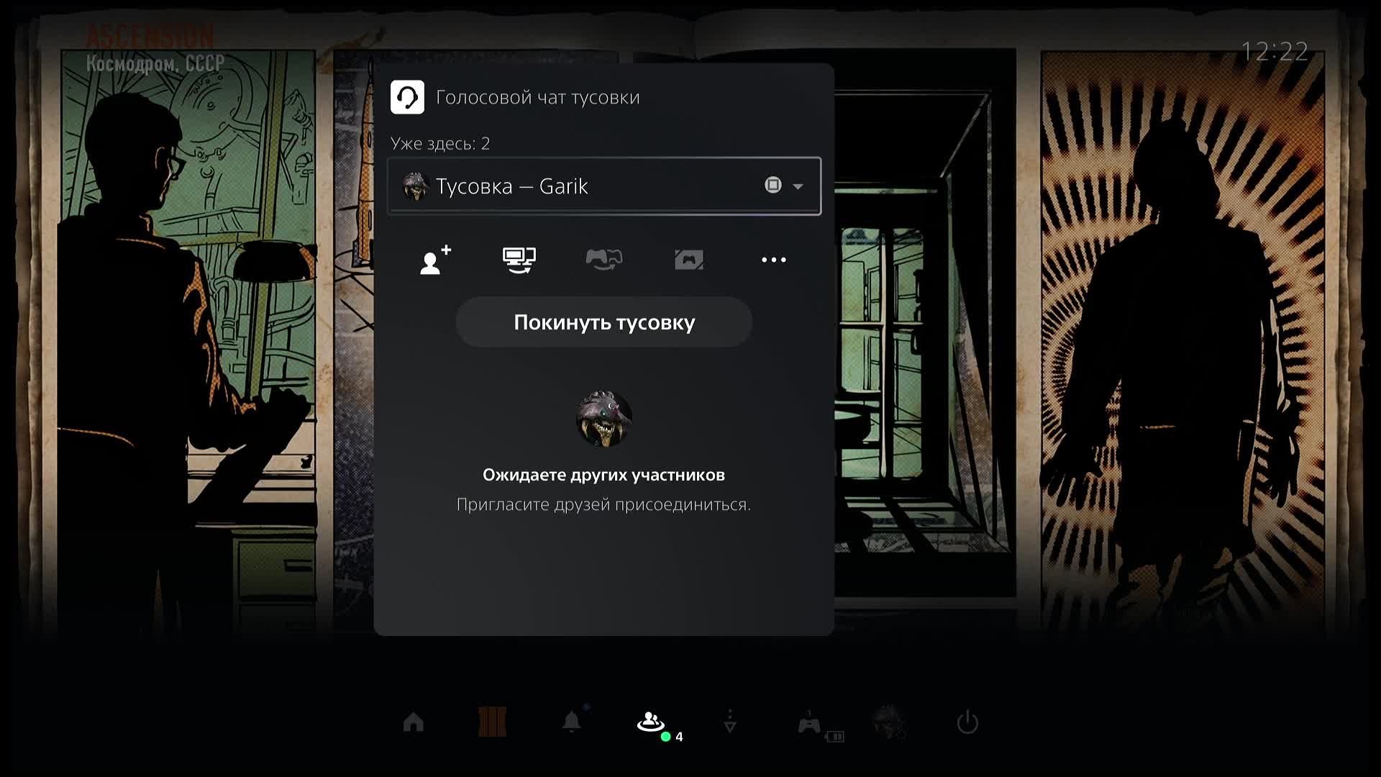Image resolution: width=1381 pixels, height=777 pixels.
Task: Open accessories controller battery icon
Action: click(811, 723)
